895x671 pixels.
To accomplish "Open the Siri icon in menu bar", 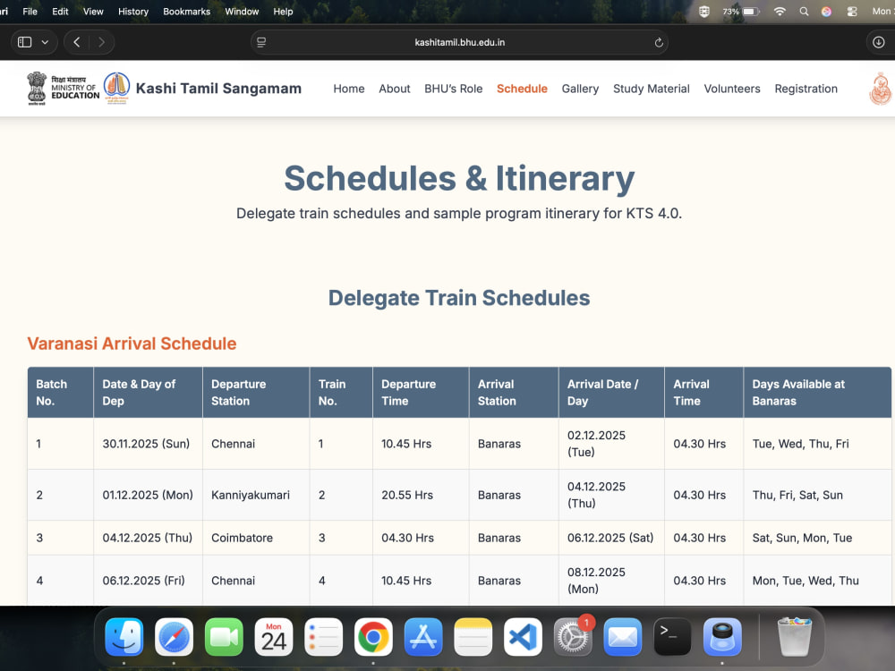I will click(x=826, y=12).
